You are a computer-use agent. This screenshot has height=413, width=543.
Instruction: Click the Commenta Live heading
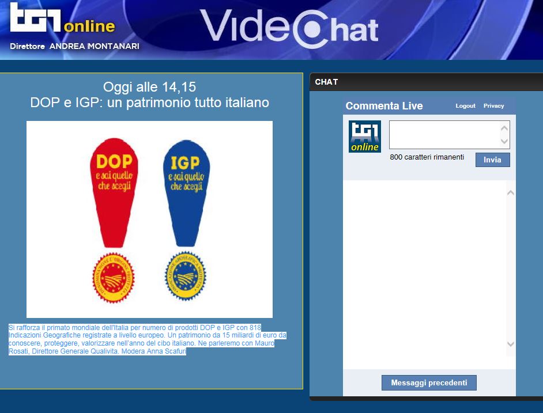click(x=384, y=106)
